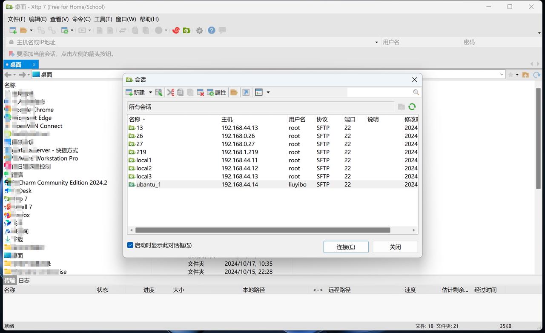545x333 pixels.
Task: Open the 窗口(W) menu
Action: point(126,19)
